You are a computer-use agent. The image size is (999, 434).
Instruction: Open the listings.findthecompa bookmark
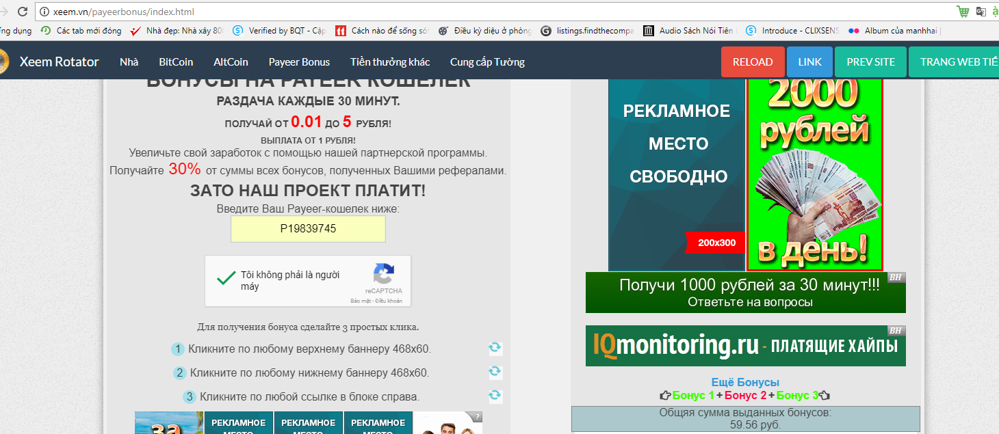(587, 31)
